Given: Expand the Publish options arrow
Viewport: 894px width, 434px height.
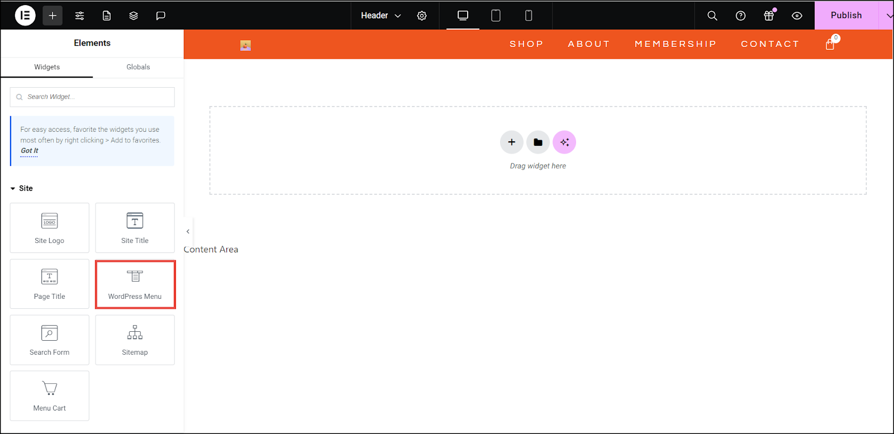Looking at the screenshot, I should tap(888, 16).
